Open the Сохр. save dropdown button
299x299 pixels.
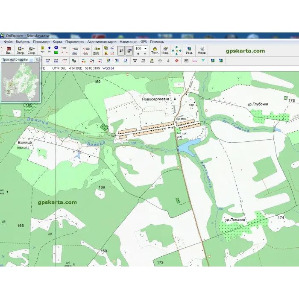32,50
